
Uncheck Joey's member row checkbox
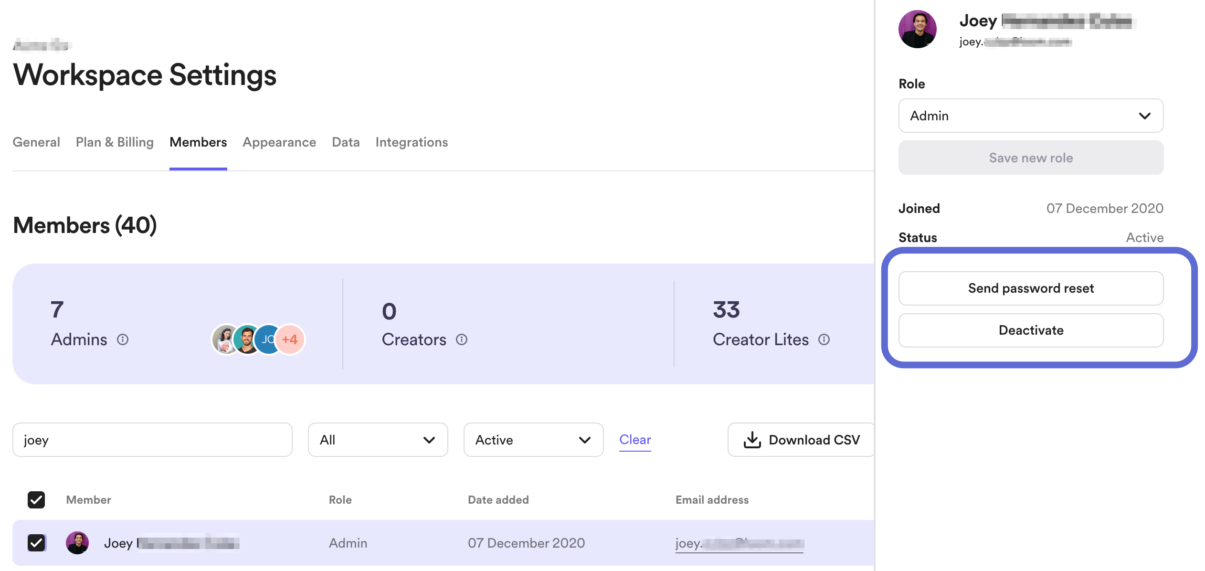36,543
